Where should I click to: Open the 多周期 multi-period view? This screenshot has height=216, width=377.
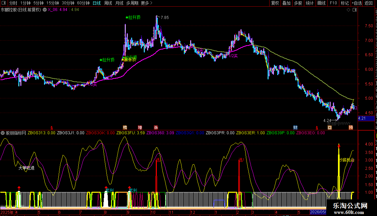pos(132,3)
